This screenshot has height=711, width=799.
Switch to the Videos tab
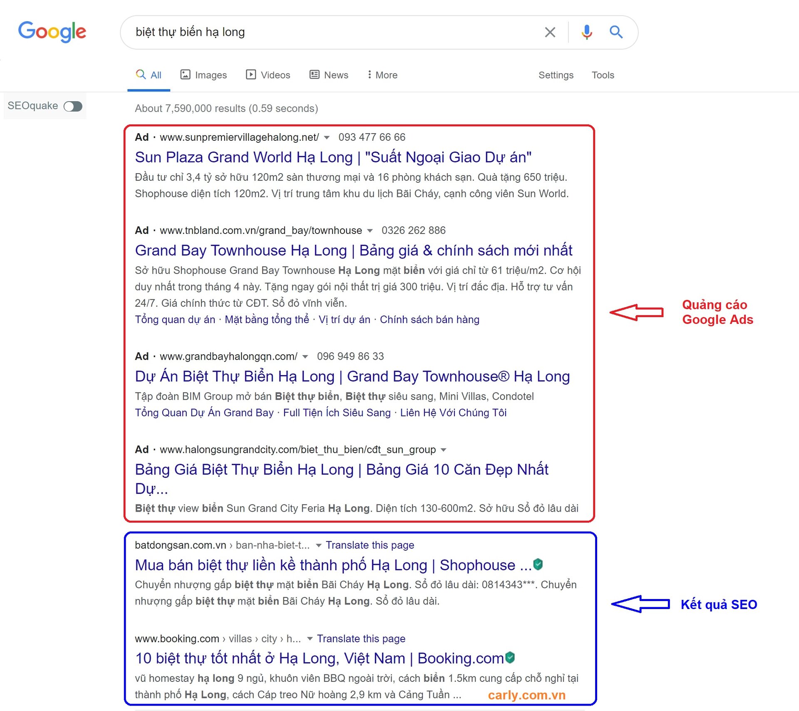pyautogui.click(x=268, y=75)
